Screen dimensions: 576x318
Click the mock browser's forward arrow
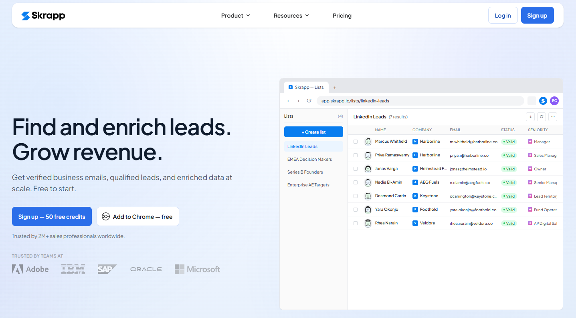pos(299,101)
